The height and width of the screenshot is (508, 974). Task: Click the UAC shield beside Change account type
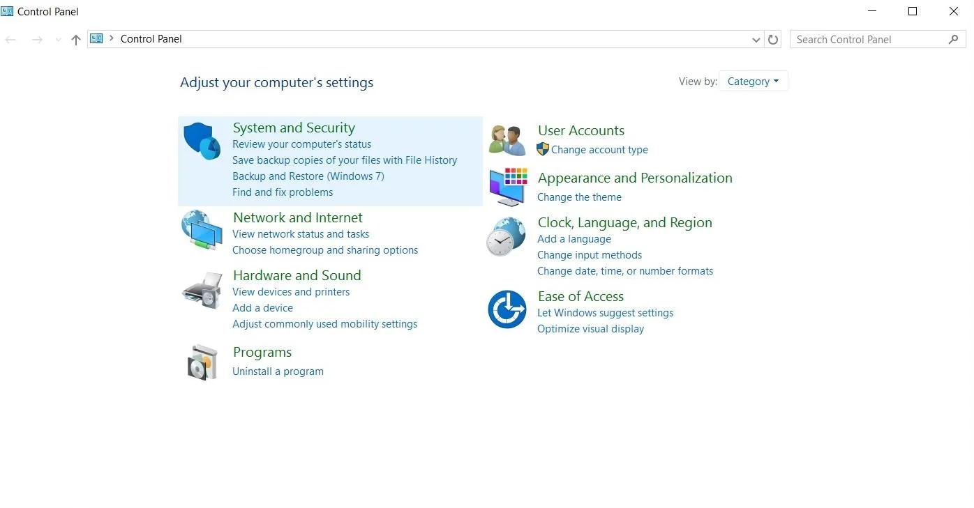click(543, 149)
